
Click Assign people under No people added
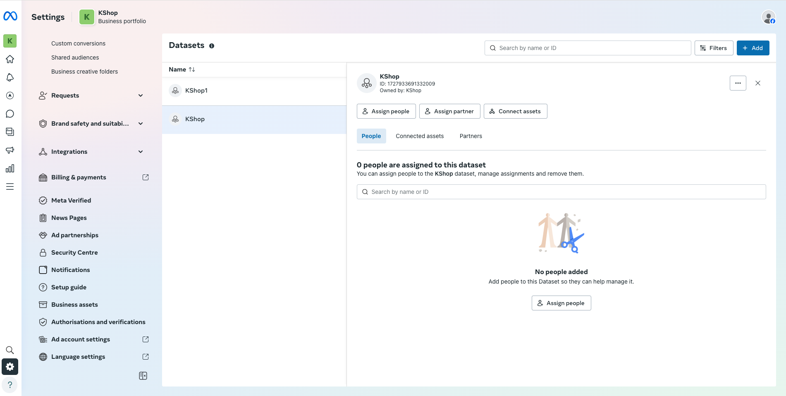pos(561,303)
